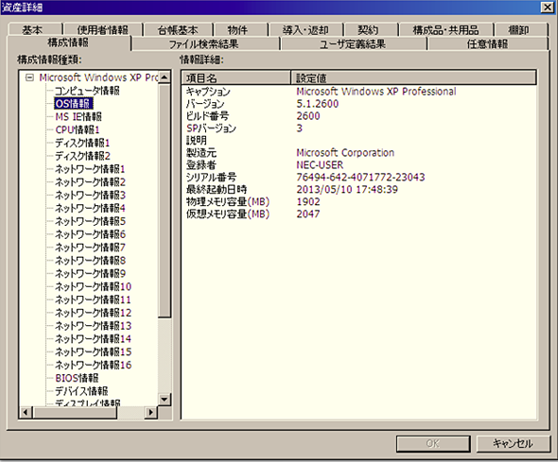Image resolution: width=558 pixels, height=462 pixels.
Task: Select ネットワーク情報12 tree item
Action: (x=93, y=313)
